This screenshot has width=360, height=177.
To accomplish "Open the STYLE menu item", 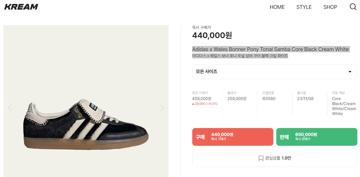I will pyautogui.click(x=304, y=7).
